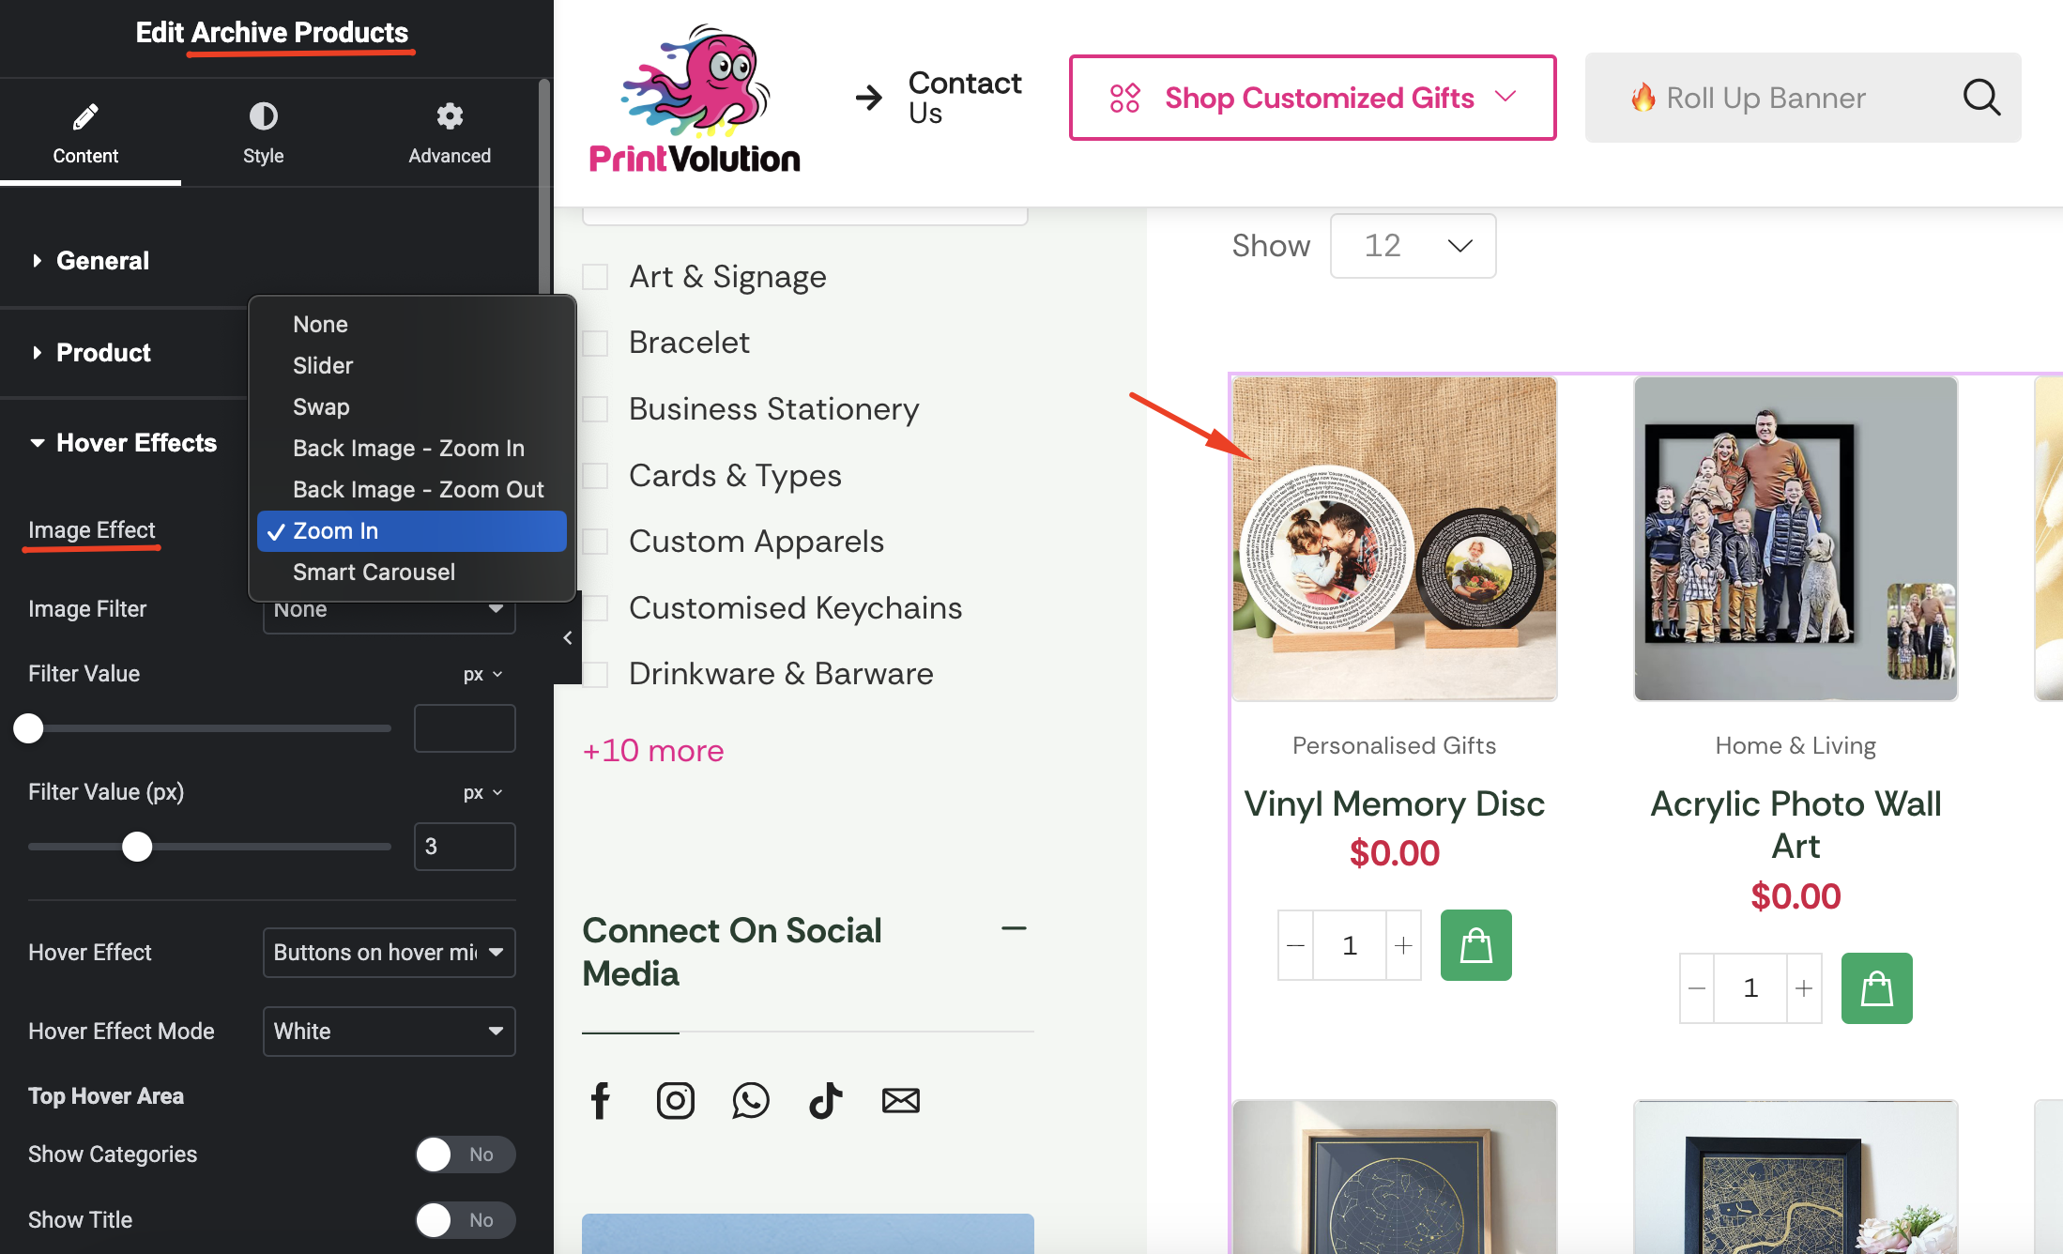Open the Vinyl Memory Disc title link
The width and height of the screenshot is (2063, 1254).
coord(1395,803)
